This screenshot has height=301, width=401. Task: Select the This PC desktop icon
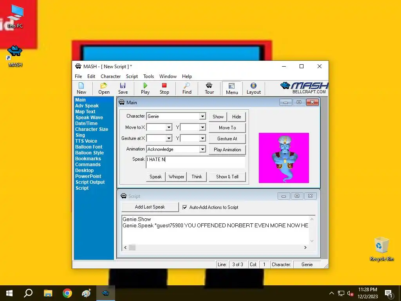tap(15, 16)
